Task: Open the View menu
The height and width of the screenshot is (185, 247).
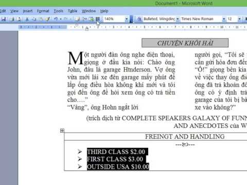Action: point(14,11)
